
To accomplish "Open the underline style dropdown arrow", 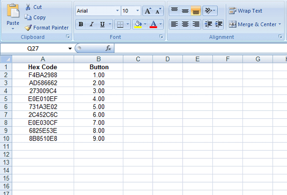I will pyautogui.click(x=110, y=24).
